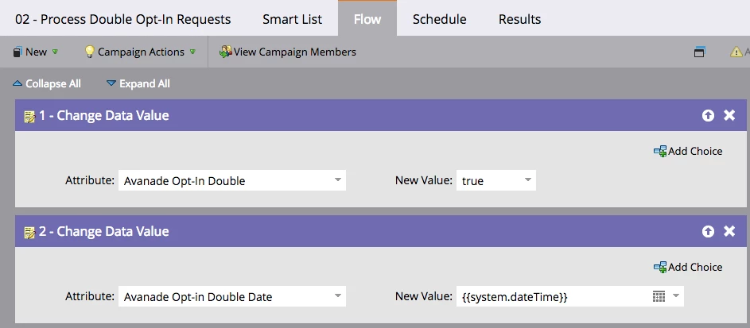Click the note icon of step 2

[x=29, y=232]
